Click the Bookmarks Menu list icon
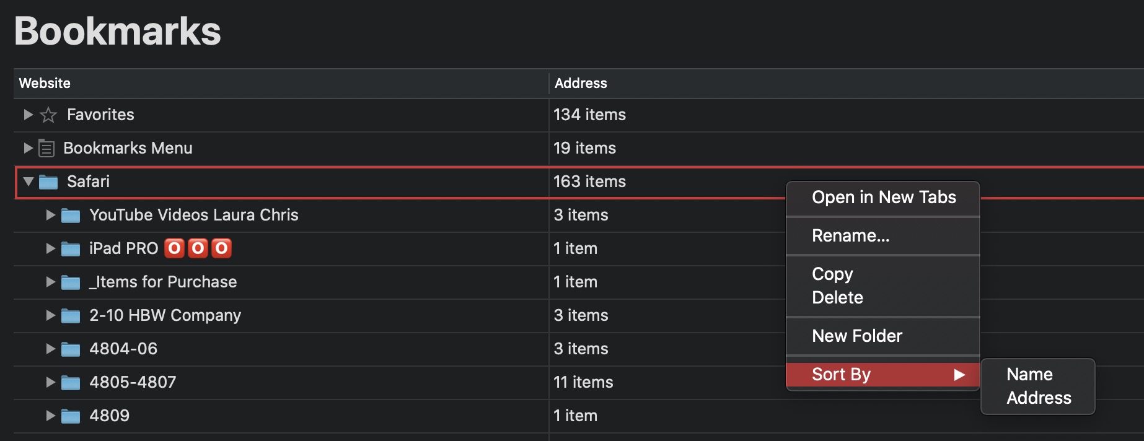Image resolution: width=1144 pixels, height=441 pixels. pos(46,148)
